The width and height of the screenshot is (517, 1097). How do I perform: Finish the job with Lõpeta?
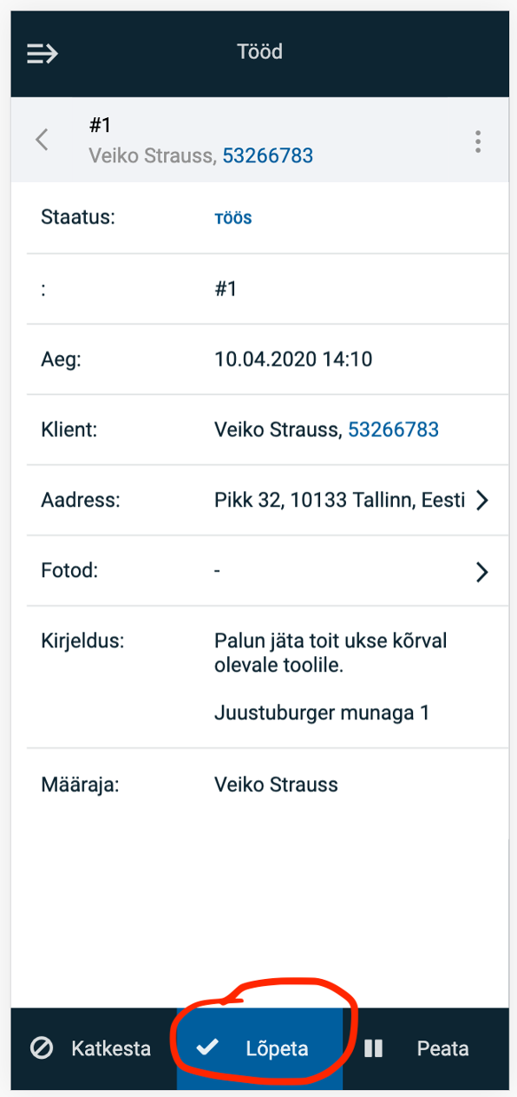coord(260,1048)
